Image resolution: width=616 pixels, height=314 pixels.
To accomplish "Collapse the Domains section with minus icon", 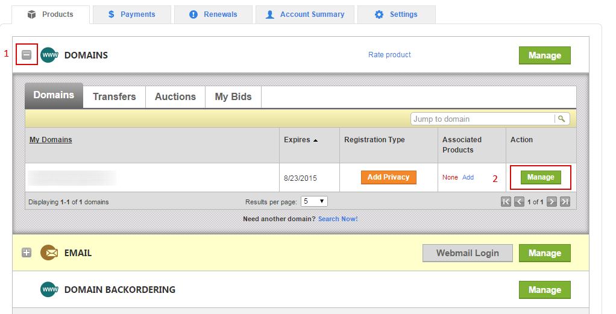I will pyautogui.click(x=27, y=55).
